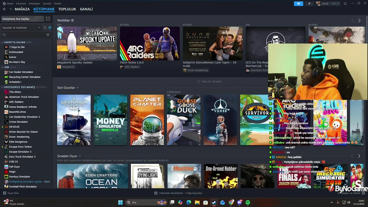Viewport: 368px width, 207px height.
Task: Show previous Yenilikler items arrow
Action: point(352,20)
